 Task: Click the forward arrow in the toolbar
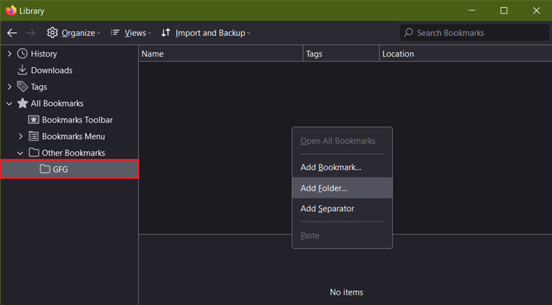(x=30, y=33)
